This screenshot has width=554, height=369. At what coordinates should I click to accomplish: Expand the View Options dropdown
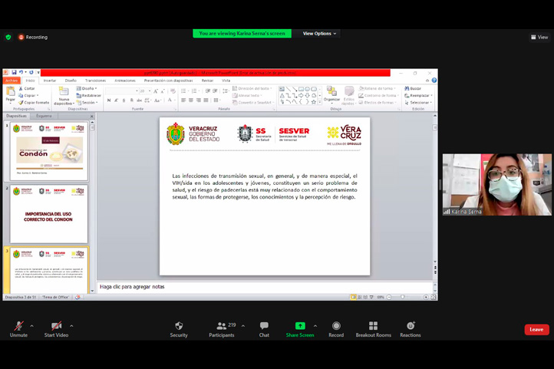point(319,34)
